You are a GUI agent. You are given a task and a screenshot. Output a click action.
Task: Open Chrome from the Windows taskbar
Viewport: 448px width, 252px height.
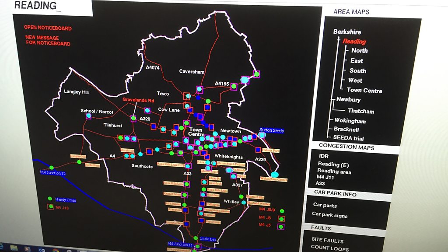pos(56,249)
